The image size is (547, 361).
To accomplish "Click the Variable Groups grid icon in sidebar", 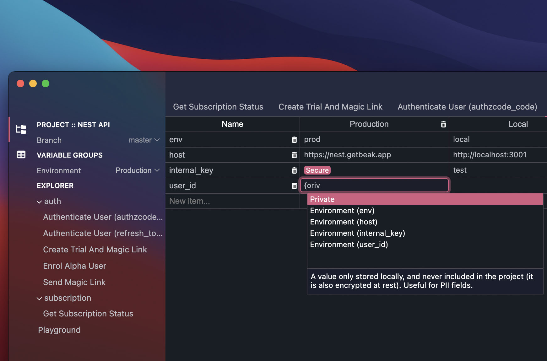I will pyautogui.click(x=20, y=154).
